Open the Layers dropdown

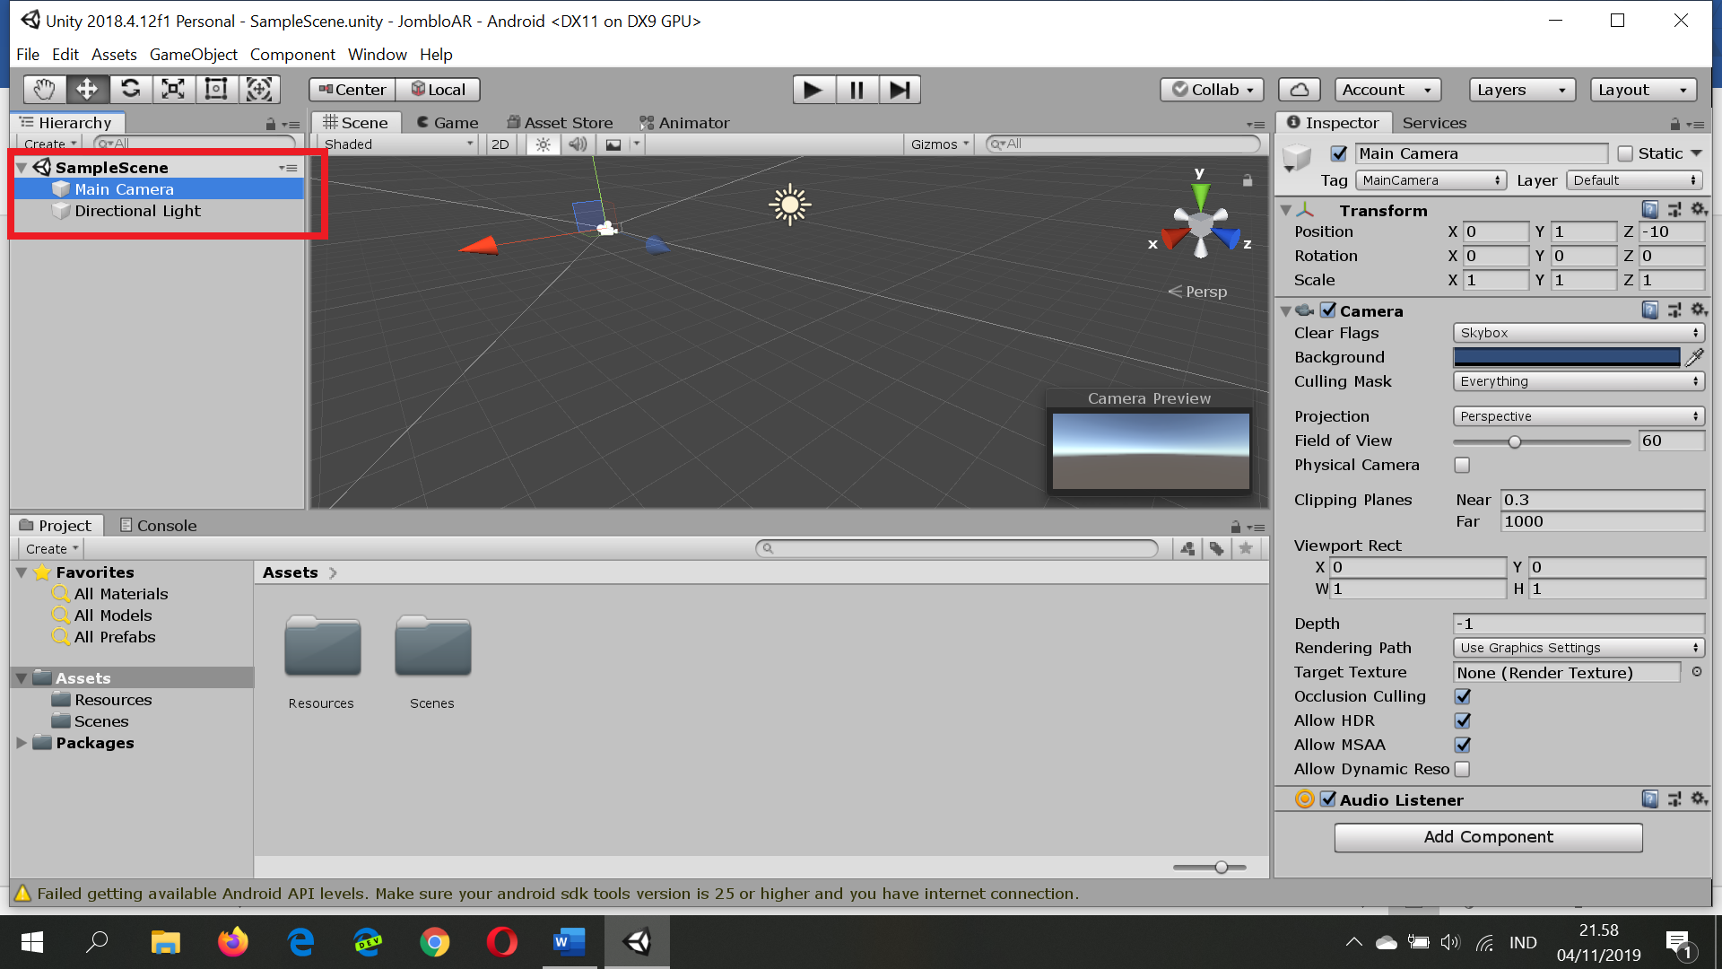coord(1522,90)
